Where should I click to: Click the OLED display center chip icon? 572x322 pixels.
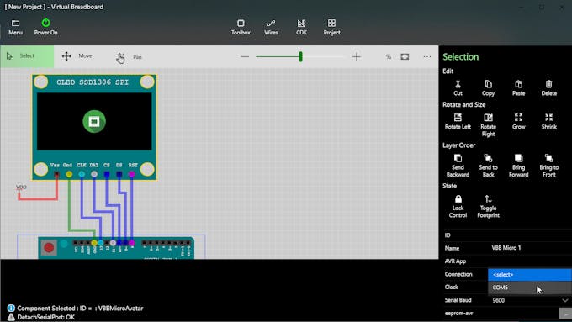94,121
